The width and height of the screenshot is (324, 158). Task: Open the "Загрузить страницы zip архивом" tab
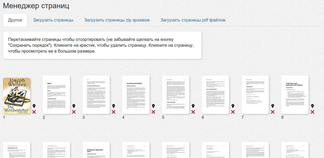point(117,20)
